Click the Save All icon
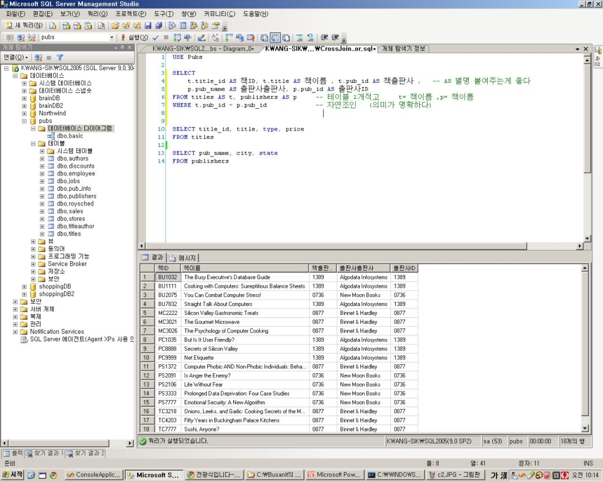Screen dimensions: 603x482 pos(158,26)
